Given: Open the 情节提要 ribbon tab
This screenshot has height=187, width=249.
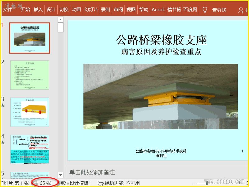Looking at the screenshot, I should (174, 10).
